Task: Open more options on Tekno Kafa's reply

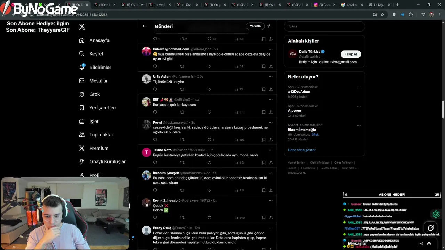Action: click(270, 150)
